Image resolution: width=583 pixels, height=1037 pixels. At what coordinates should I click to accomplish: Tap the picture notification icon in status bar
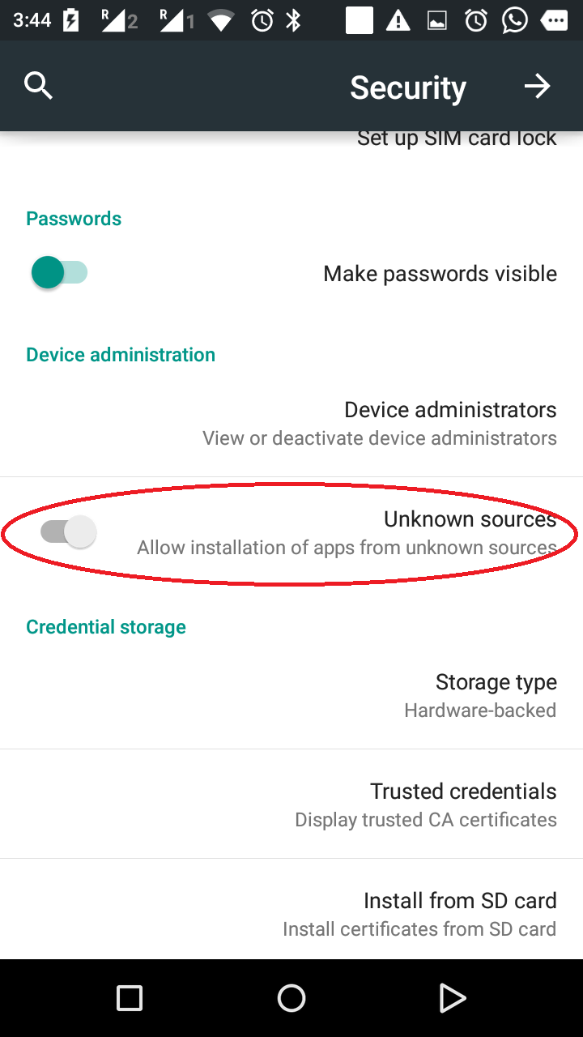click(437, 20)
